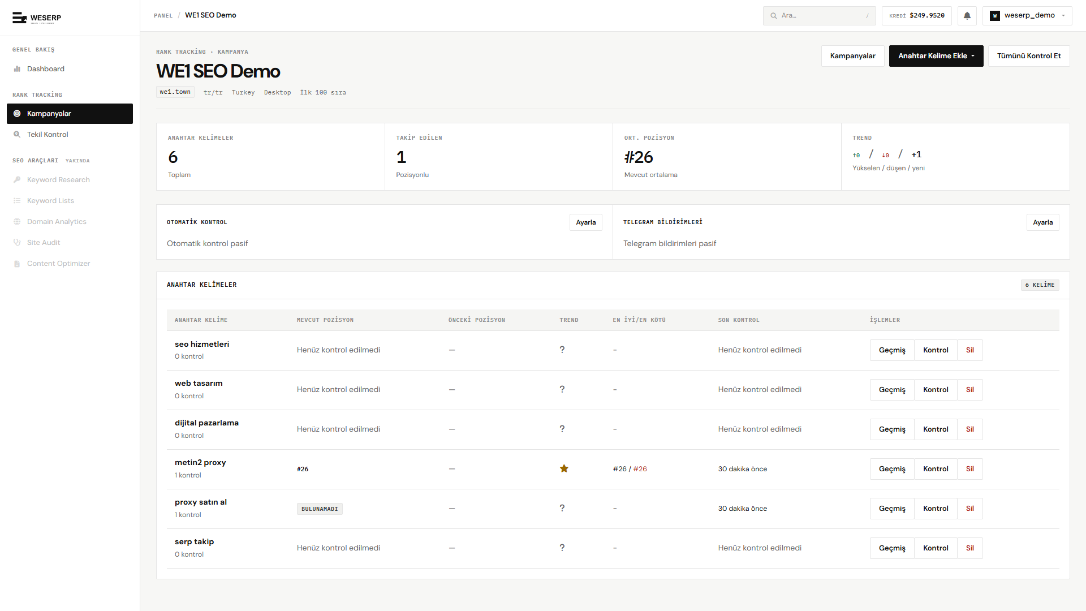This screenshot has height=611, width=1086.
Task: Click the question mark trend for seo hizmetleri
Action: 562,350
